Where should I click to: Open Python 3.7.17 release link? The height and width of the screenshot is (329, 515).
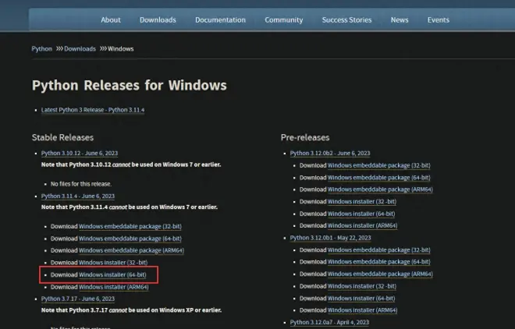click(78, 299)
